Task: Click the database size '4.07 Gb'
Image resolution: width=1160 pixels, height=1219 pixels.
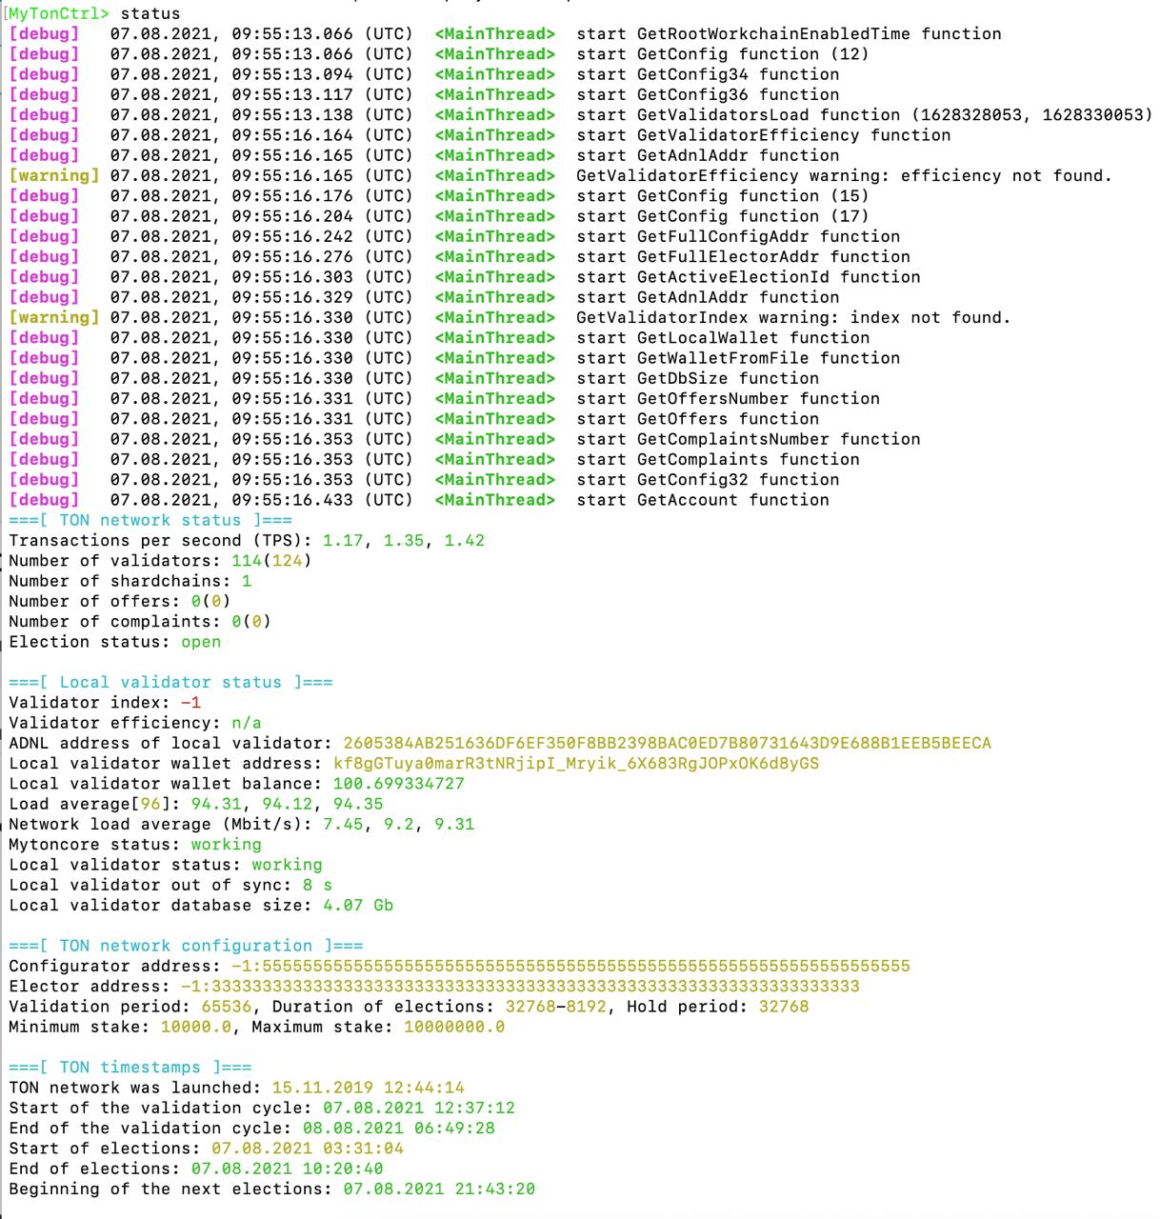Action: [358, 906]
